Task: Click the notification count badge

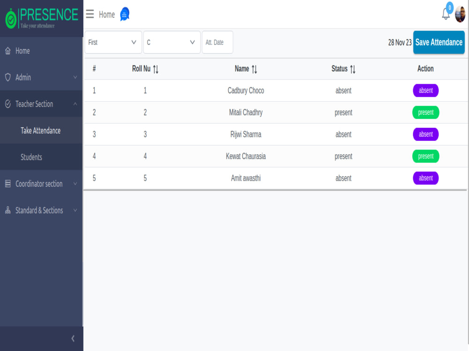Action: [x=450, y=8]
